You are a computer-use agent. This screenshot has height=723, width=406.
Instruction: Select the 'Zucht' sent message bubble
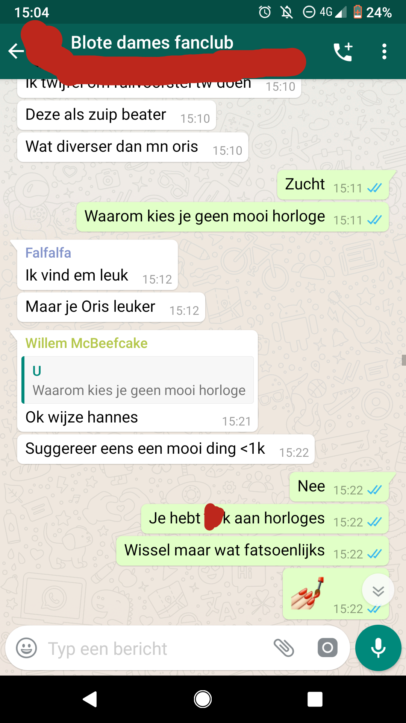click(333, 185)
